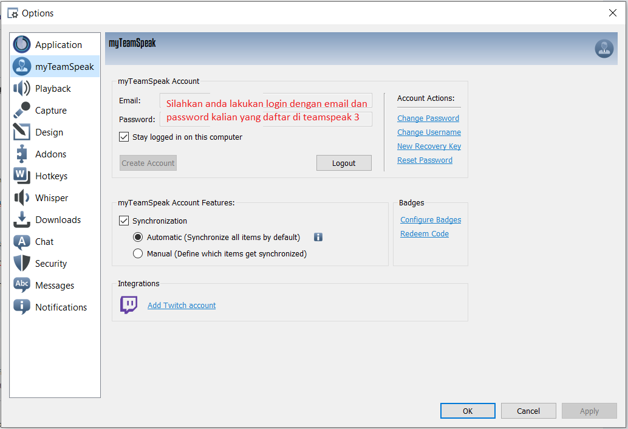Image resolution: width=628 pixels, height=429 pixels.
Task: Click the Chat bubble icon
Action: (22, 241)
